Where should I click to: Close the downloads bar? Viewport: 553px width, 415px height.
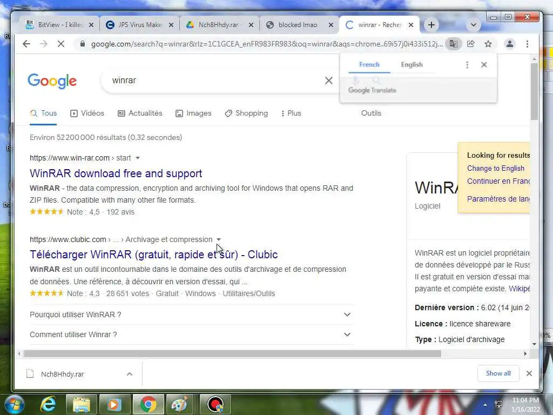pyautogui.click(x=529, y=373)
